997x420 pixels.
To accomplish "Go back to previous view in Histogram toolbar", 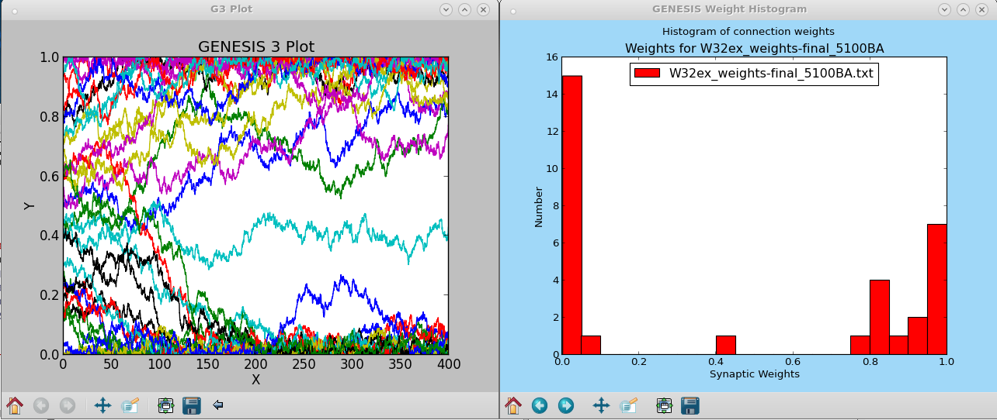I will point(540,405).
